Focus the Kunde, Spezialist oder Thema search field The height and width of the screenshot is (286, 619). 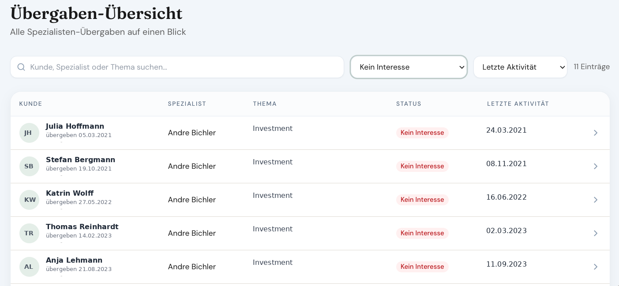click(177, 67)
